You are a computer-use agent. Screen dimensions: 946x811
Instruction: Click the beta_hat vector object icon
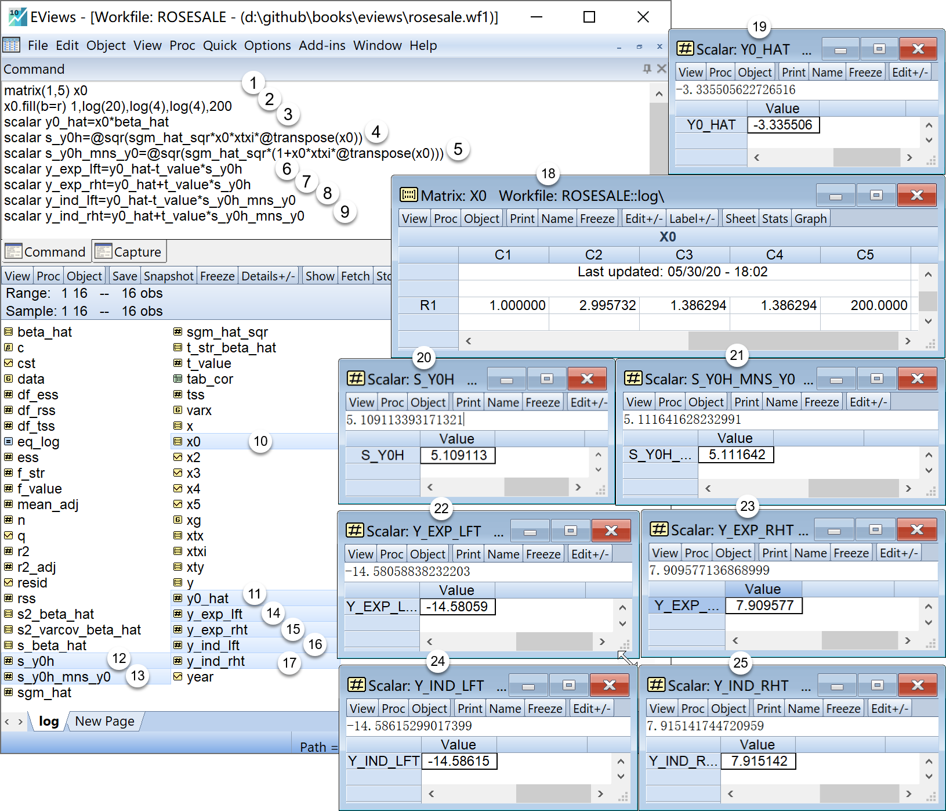pos(8,332)
